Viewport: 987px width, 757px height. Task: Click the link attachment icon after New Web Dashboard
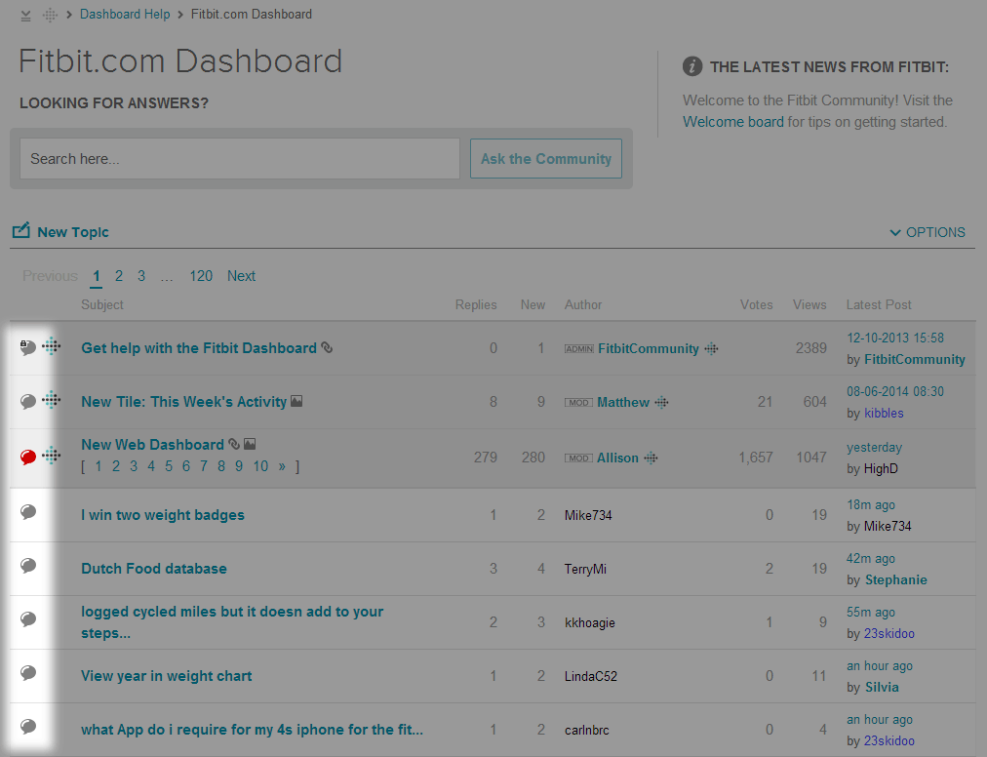233,444
